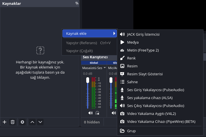Click the Masaüstü Ses level meter

[x=93, y=93]
